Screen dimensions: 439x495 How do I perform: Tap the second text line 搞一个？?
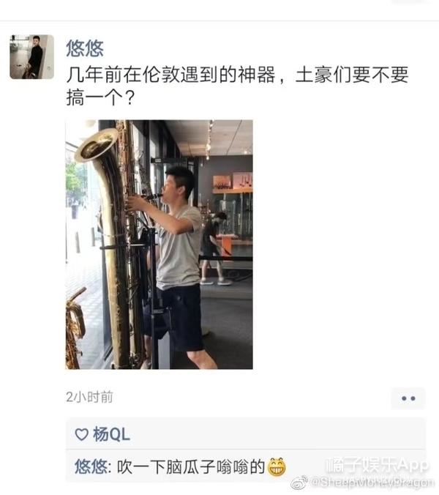(x=101, y=98)
